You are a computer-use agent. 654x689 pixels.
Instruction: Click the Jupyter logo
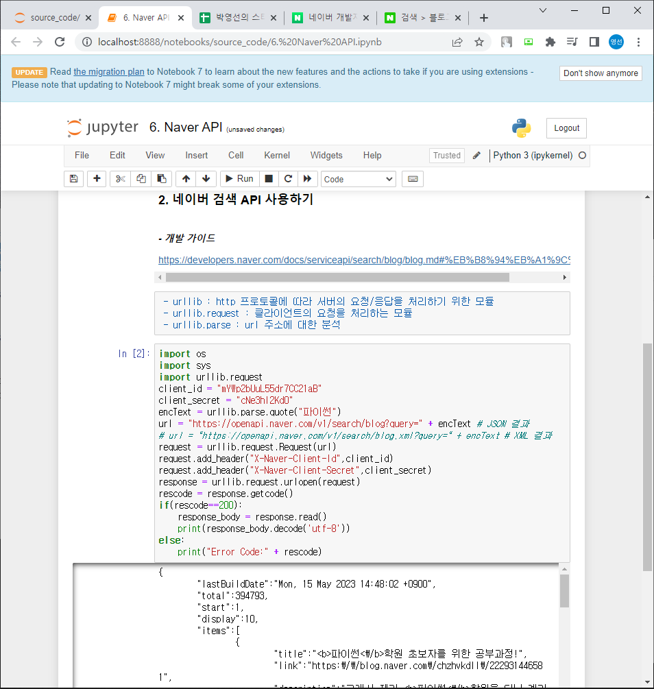point(102,128)
